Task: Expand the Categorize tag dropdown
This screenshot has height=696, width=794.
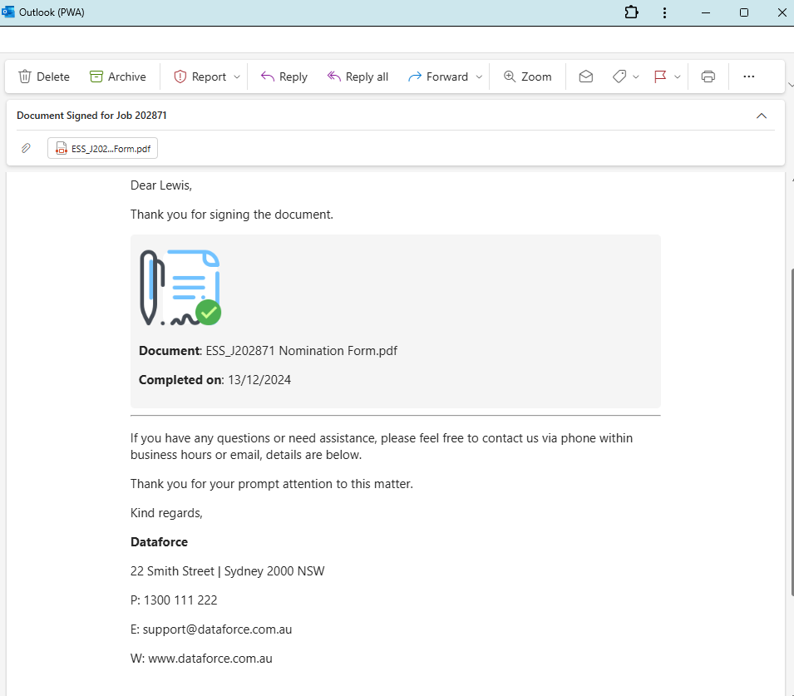Action: [636, 76]
